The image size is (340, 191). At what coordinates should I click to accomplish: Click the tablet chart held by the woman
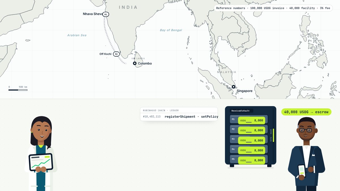pyautogui.click(x=41, y=162)
